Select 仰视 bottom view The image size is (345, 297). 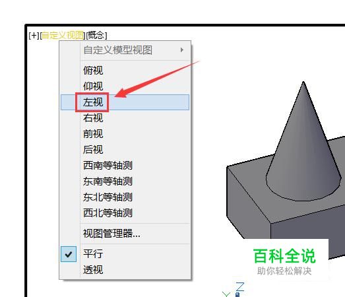[x=93, y=86]
